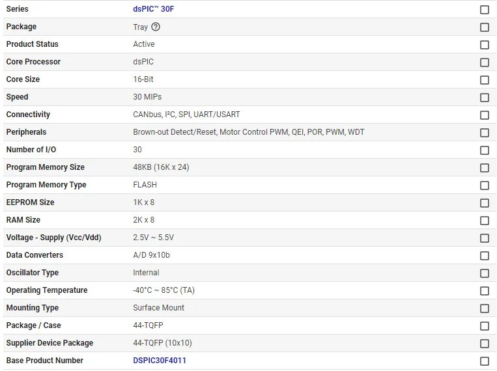Click the '16-Bit' core size value
Viewport: 497px width, 371px height.
(143, 79)
